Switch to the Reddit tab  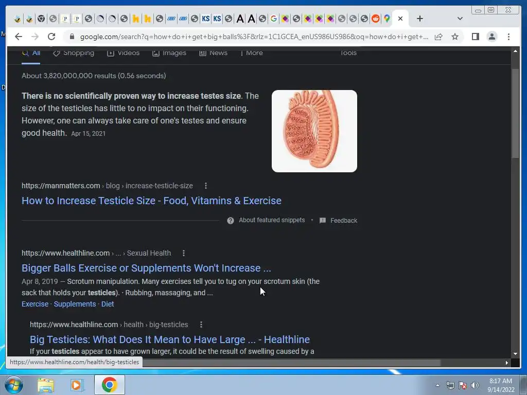(x=375, y=19)
